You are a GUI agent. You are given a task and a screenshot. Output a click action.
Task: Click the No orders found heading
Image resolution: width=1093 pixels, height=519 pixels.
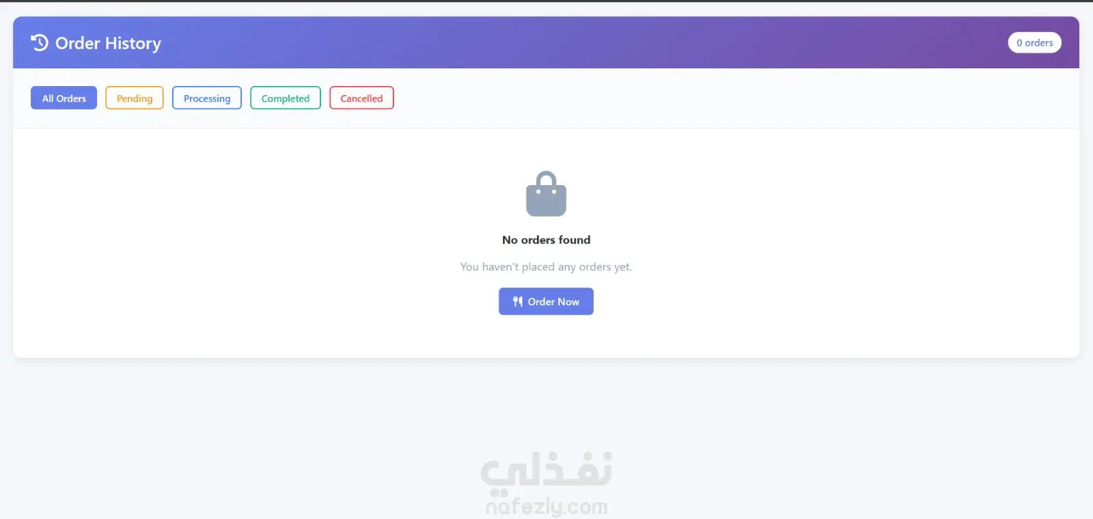click(546, 240)
